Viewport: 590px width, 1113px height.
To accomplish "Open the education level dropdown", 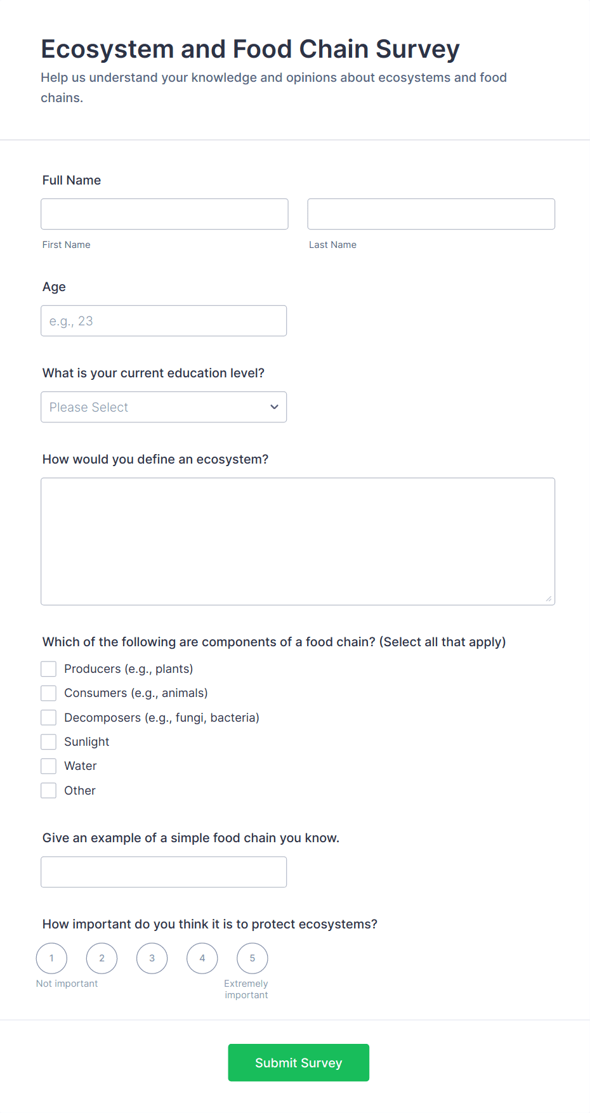I will click(164, 407).
